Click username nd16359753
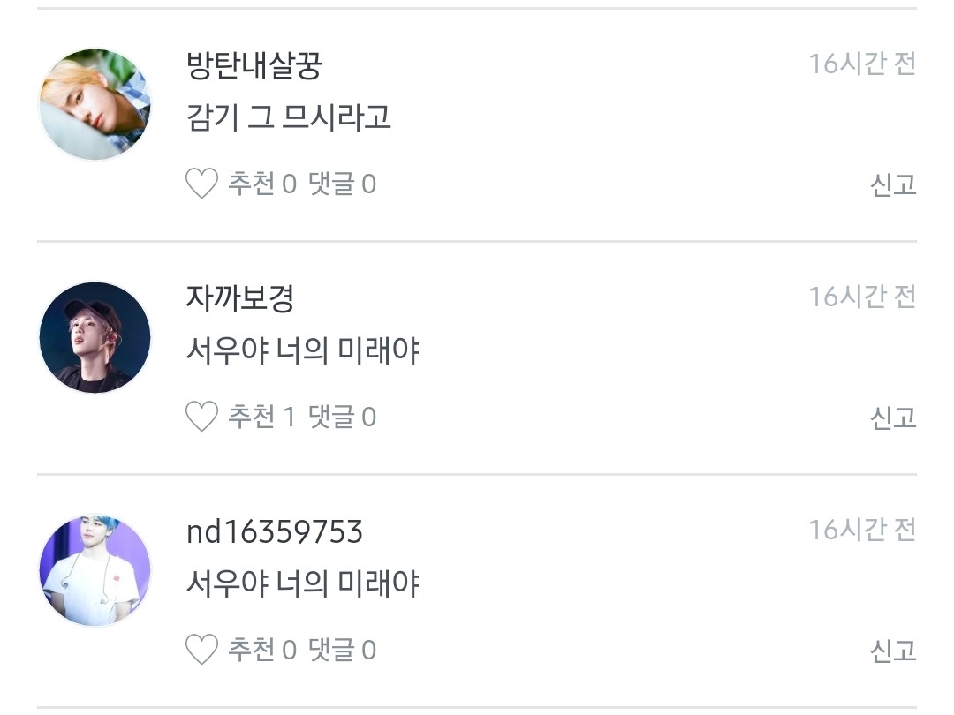 click(274, 531)
